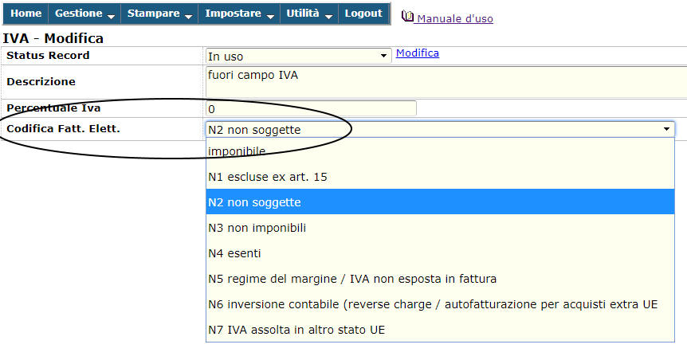Choose the N4 esenti option
Viewport: 687px width, 364px height.
[234, 253]
